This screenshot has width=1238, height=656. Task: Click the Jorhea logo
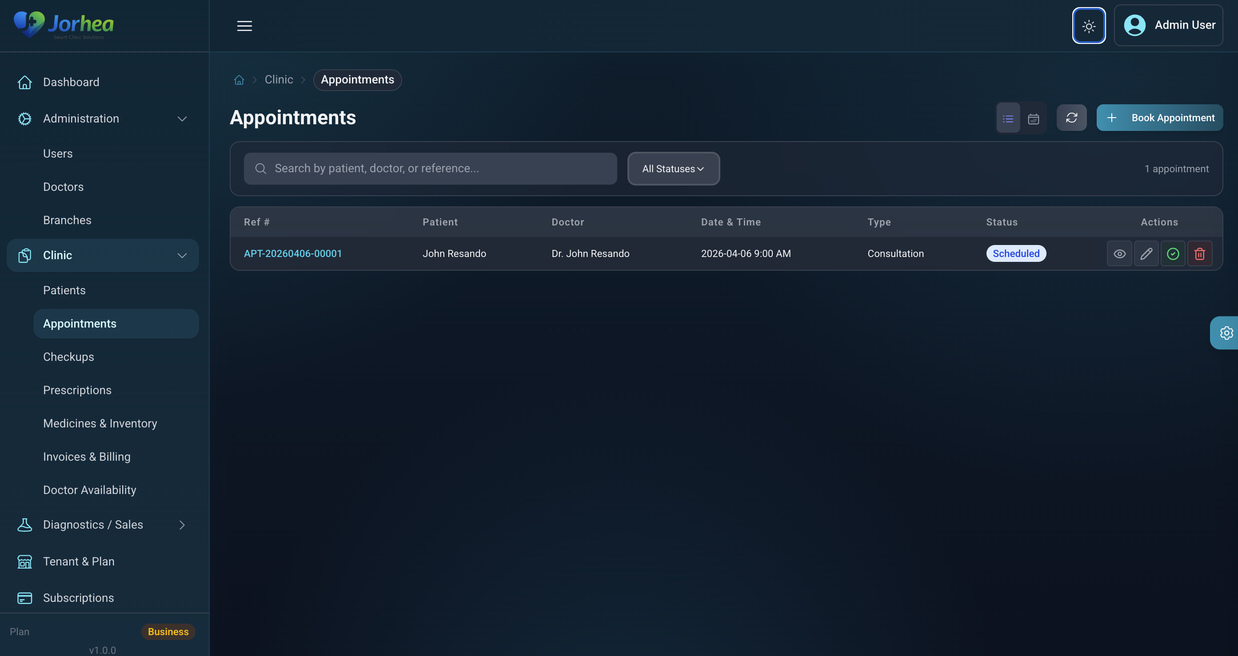(x=64, y=24)
